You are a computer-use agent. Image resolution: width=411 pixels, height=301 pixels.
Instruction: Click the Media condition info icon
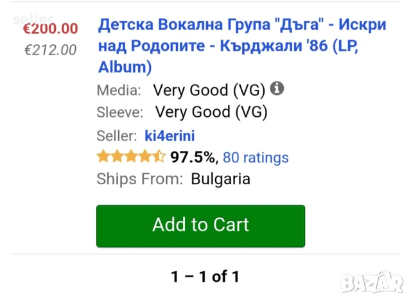277,89
